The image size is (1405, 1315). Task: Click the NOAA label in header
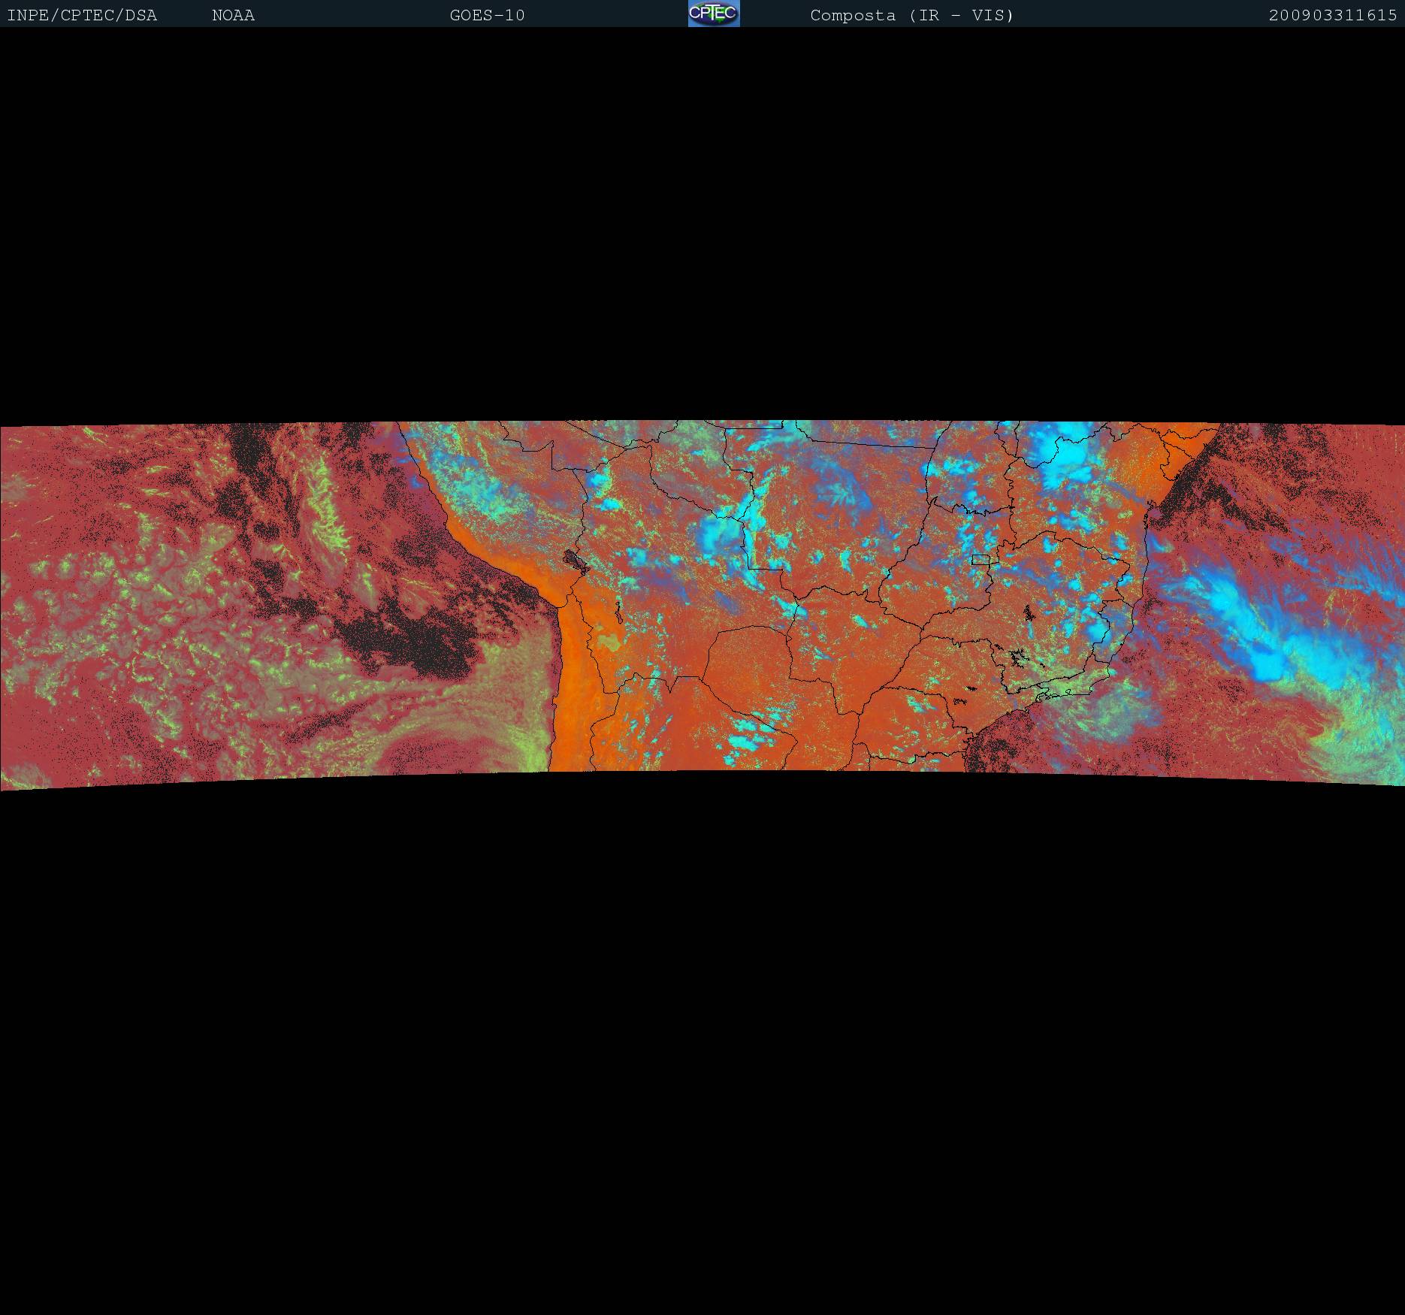pos(233,15)
